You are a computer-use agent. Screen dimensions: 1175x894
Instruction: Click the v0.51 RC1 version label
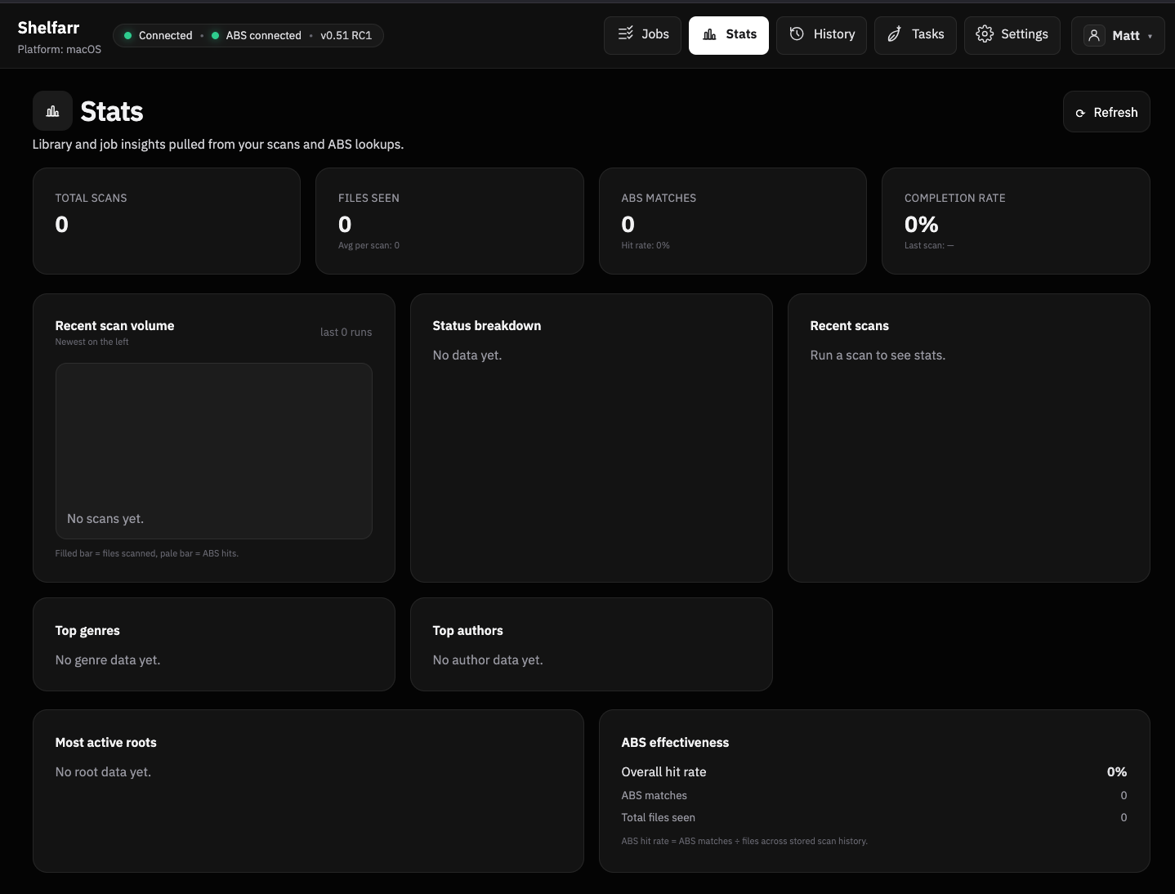[347, 35]
